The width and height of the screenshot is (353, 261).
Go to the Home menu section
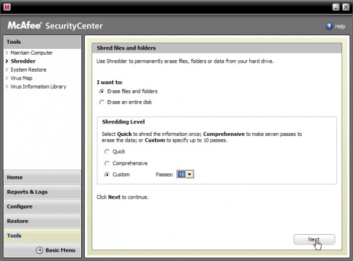tap(42, 177)
